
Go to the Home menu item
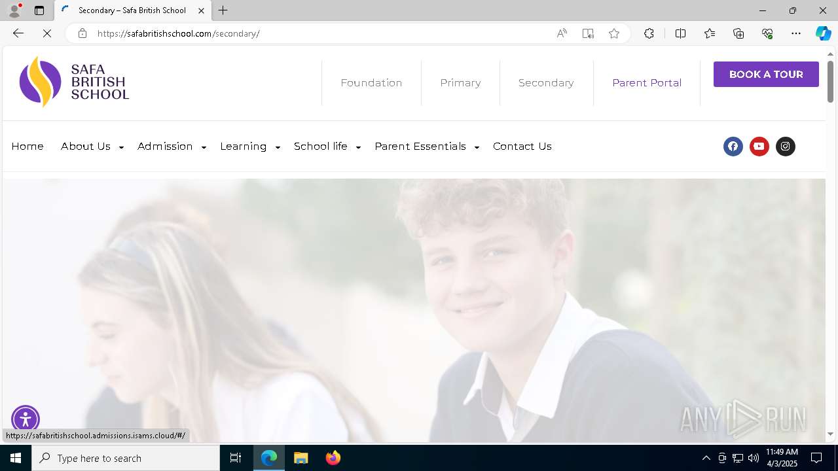coord(27,147)
